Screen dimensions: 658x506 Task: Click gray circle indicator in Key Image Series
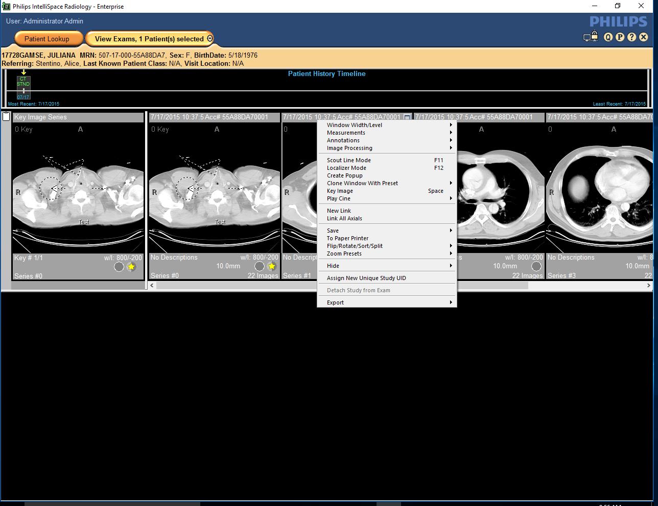click(119, 267)
